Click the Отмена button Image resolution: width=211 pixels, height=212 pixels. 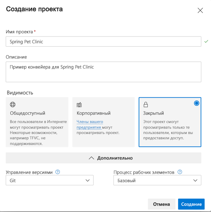pos(162,204)
